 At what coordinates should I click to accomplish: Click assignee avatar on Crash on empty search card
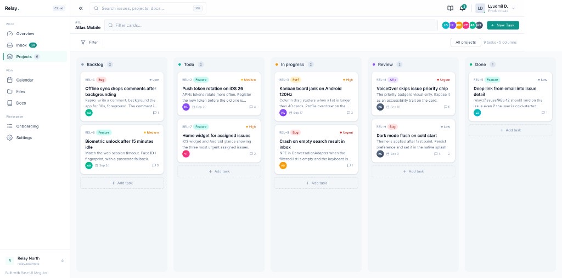click(283, 165)
